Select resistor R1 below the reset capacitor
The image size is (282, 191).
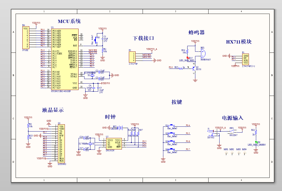click(103, 50)
